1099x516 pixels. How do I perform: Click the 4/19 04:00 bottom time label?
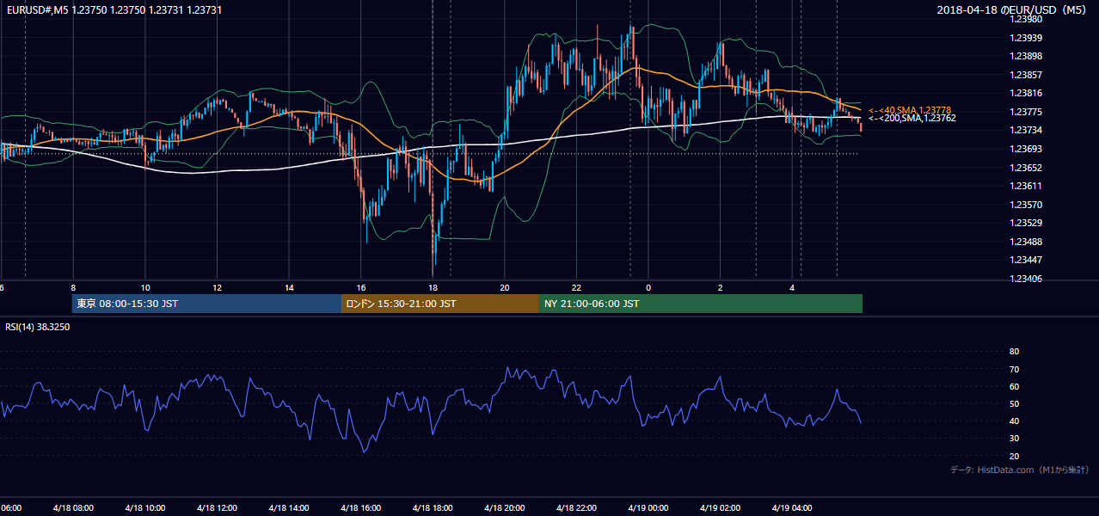pos(792,508)
